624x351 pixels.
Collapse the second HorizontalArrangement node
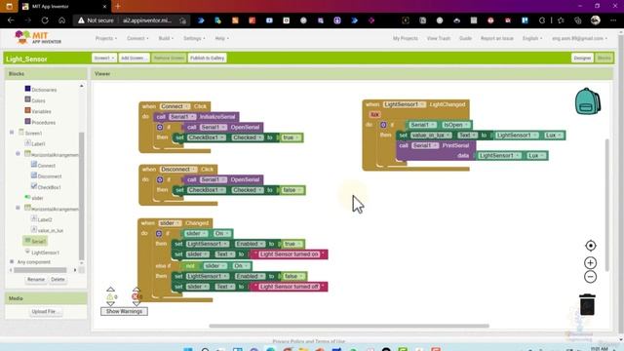(18, 208)
